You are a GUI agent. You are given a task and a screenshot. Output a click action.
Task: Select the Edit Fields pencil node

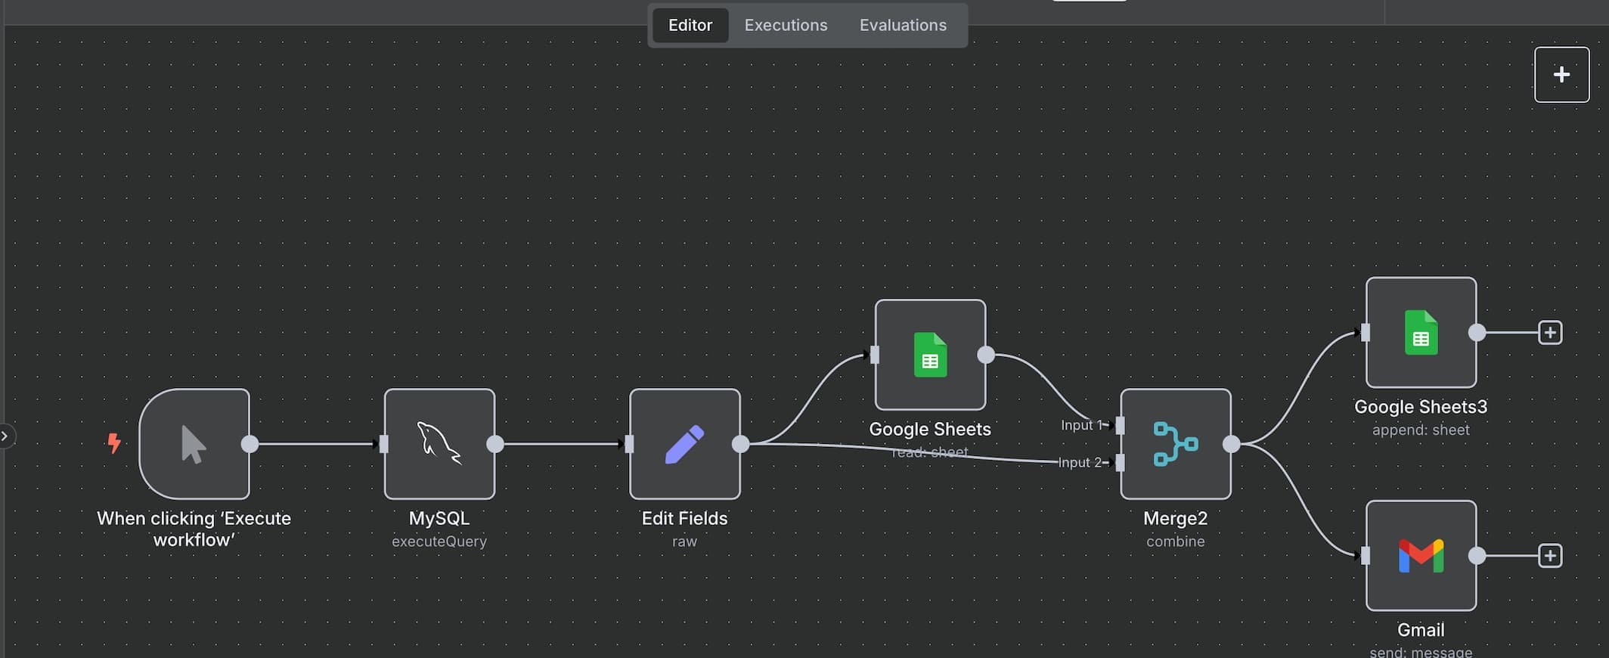tap(684, 444)
